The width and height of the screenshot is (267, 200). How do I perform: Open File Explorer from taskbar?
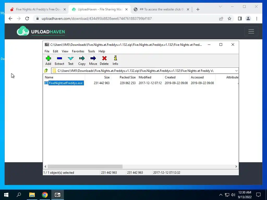point(32,195)
